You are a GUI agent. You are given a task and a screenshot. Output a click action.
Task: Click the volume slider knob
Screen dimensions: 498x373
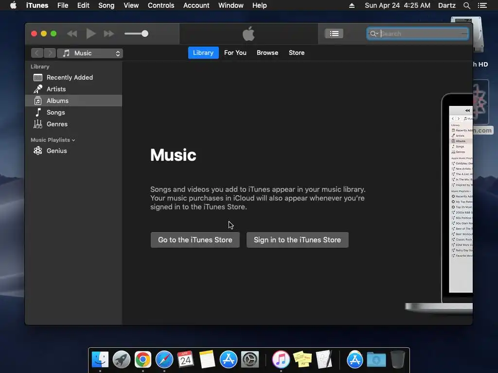click(145, 34)
